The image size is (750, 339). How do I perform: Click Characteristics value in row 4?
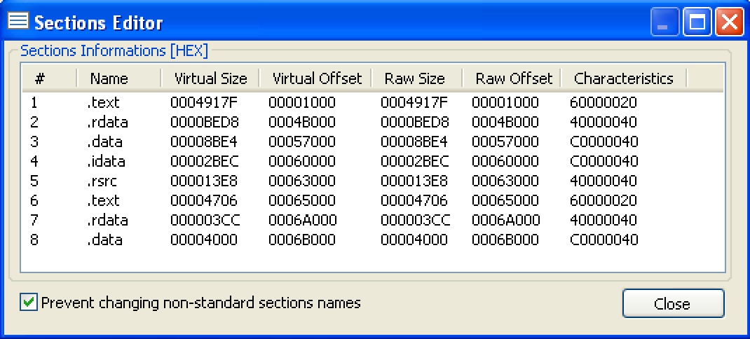pos(604,161)
